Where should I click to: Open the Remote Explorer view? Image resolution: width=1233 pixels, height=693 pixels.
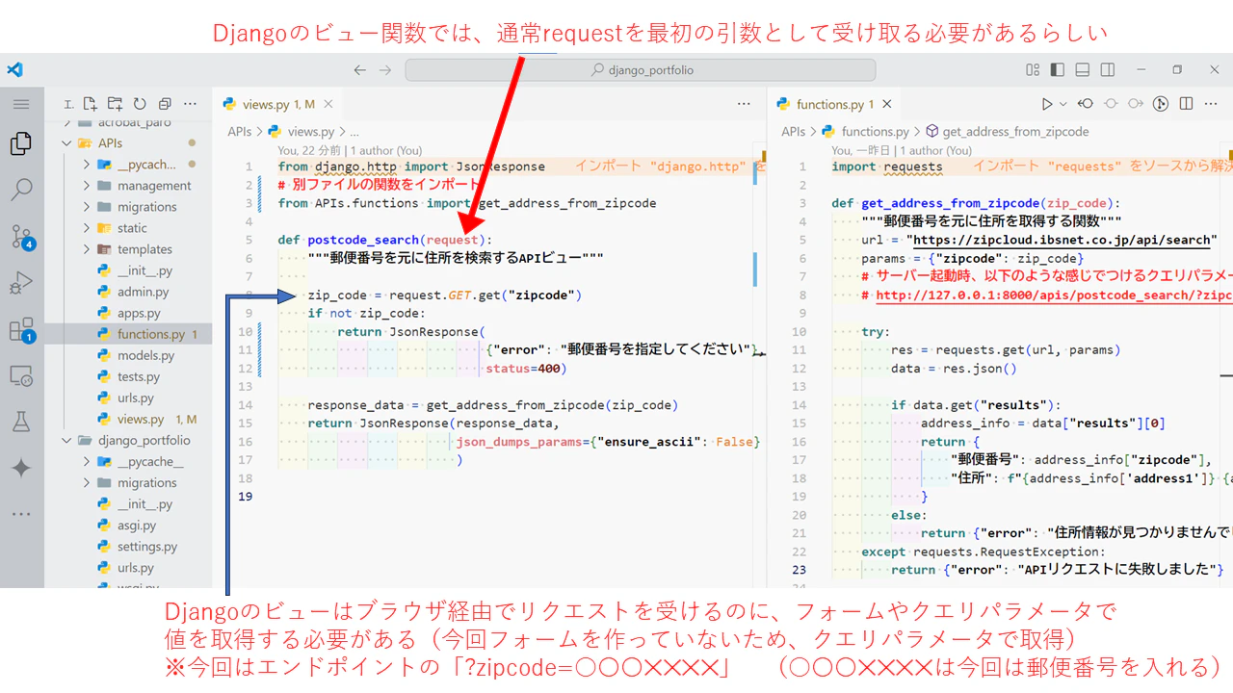click(x=21, y=376)
